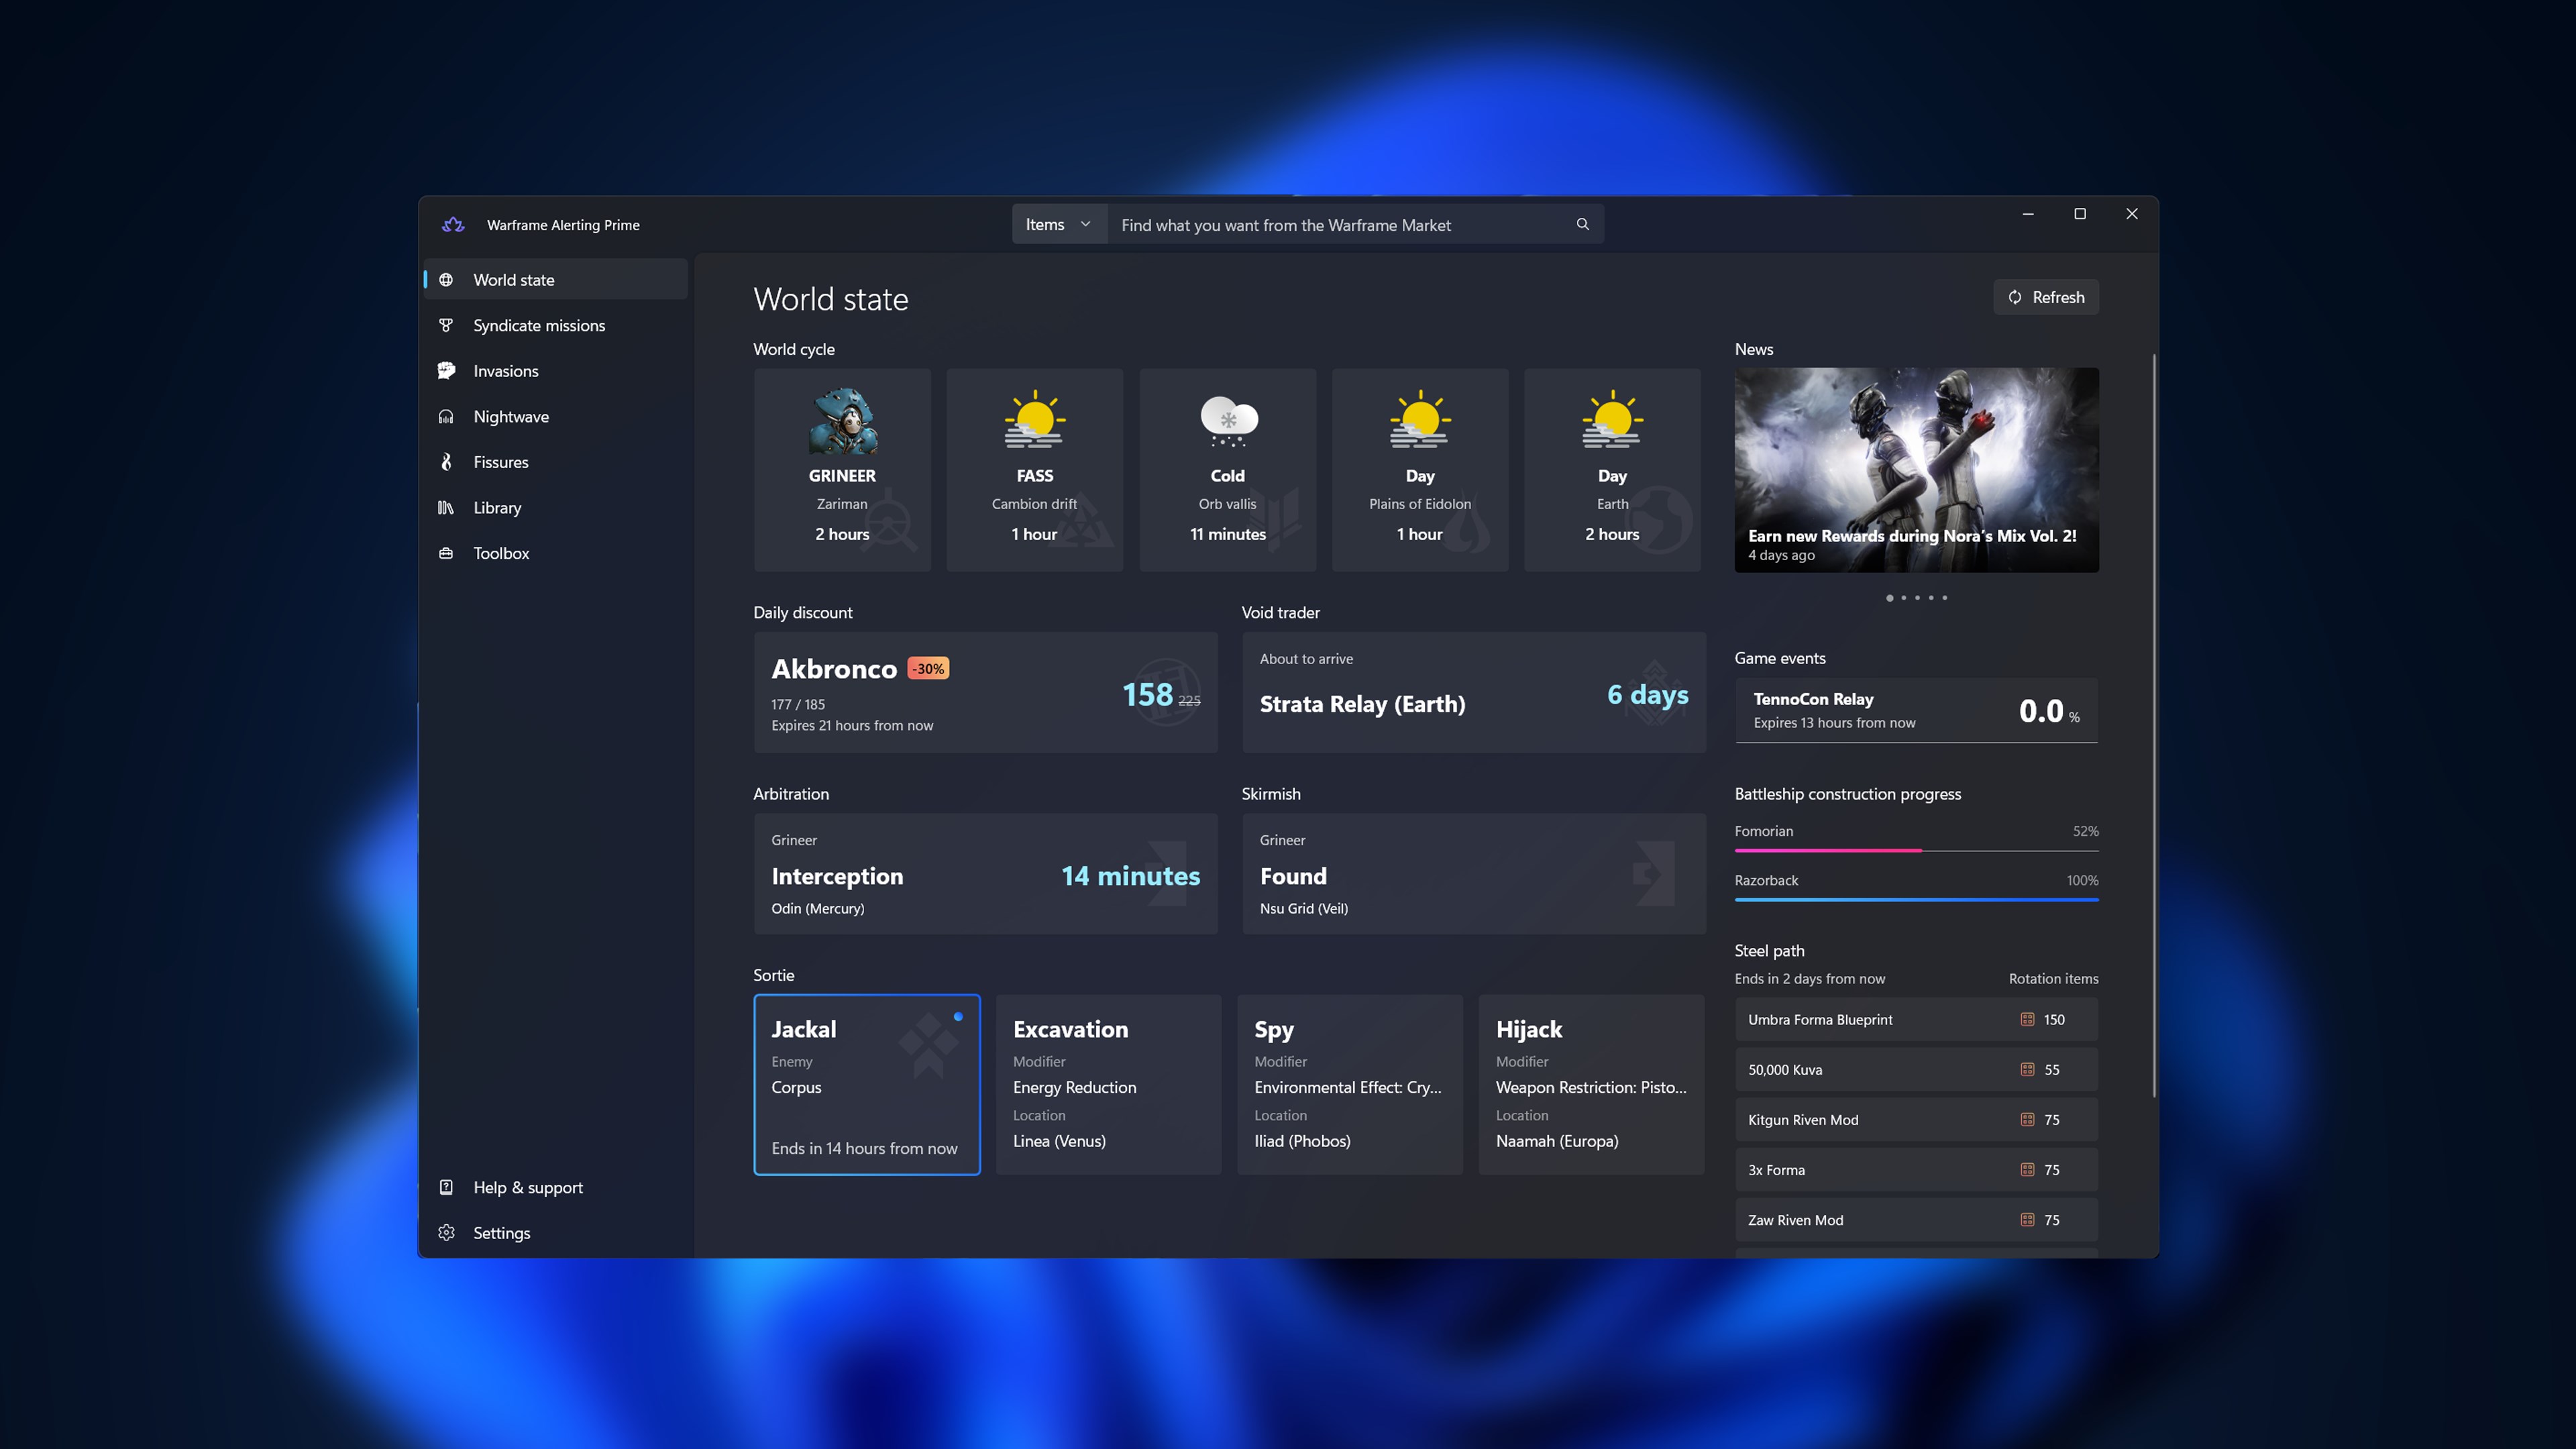Click the Fissures flame icon

(x=446, y=462)
